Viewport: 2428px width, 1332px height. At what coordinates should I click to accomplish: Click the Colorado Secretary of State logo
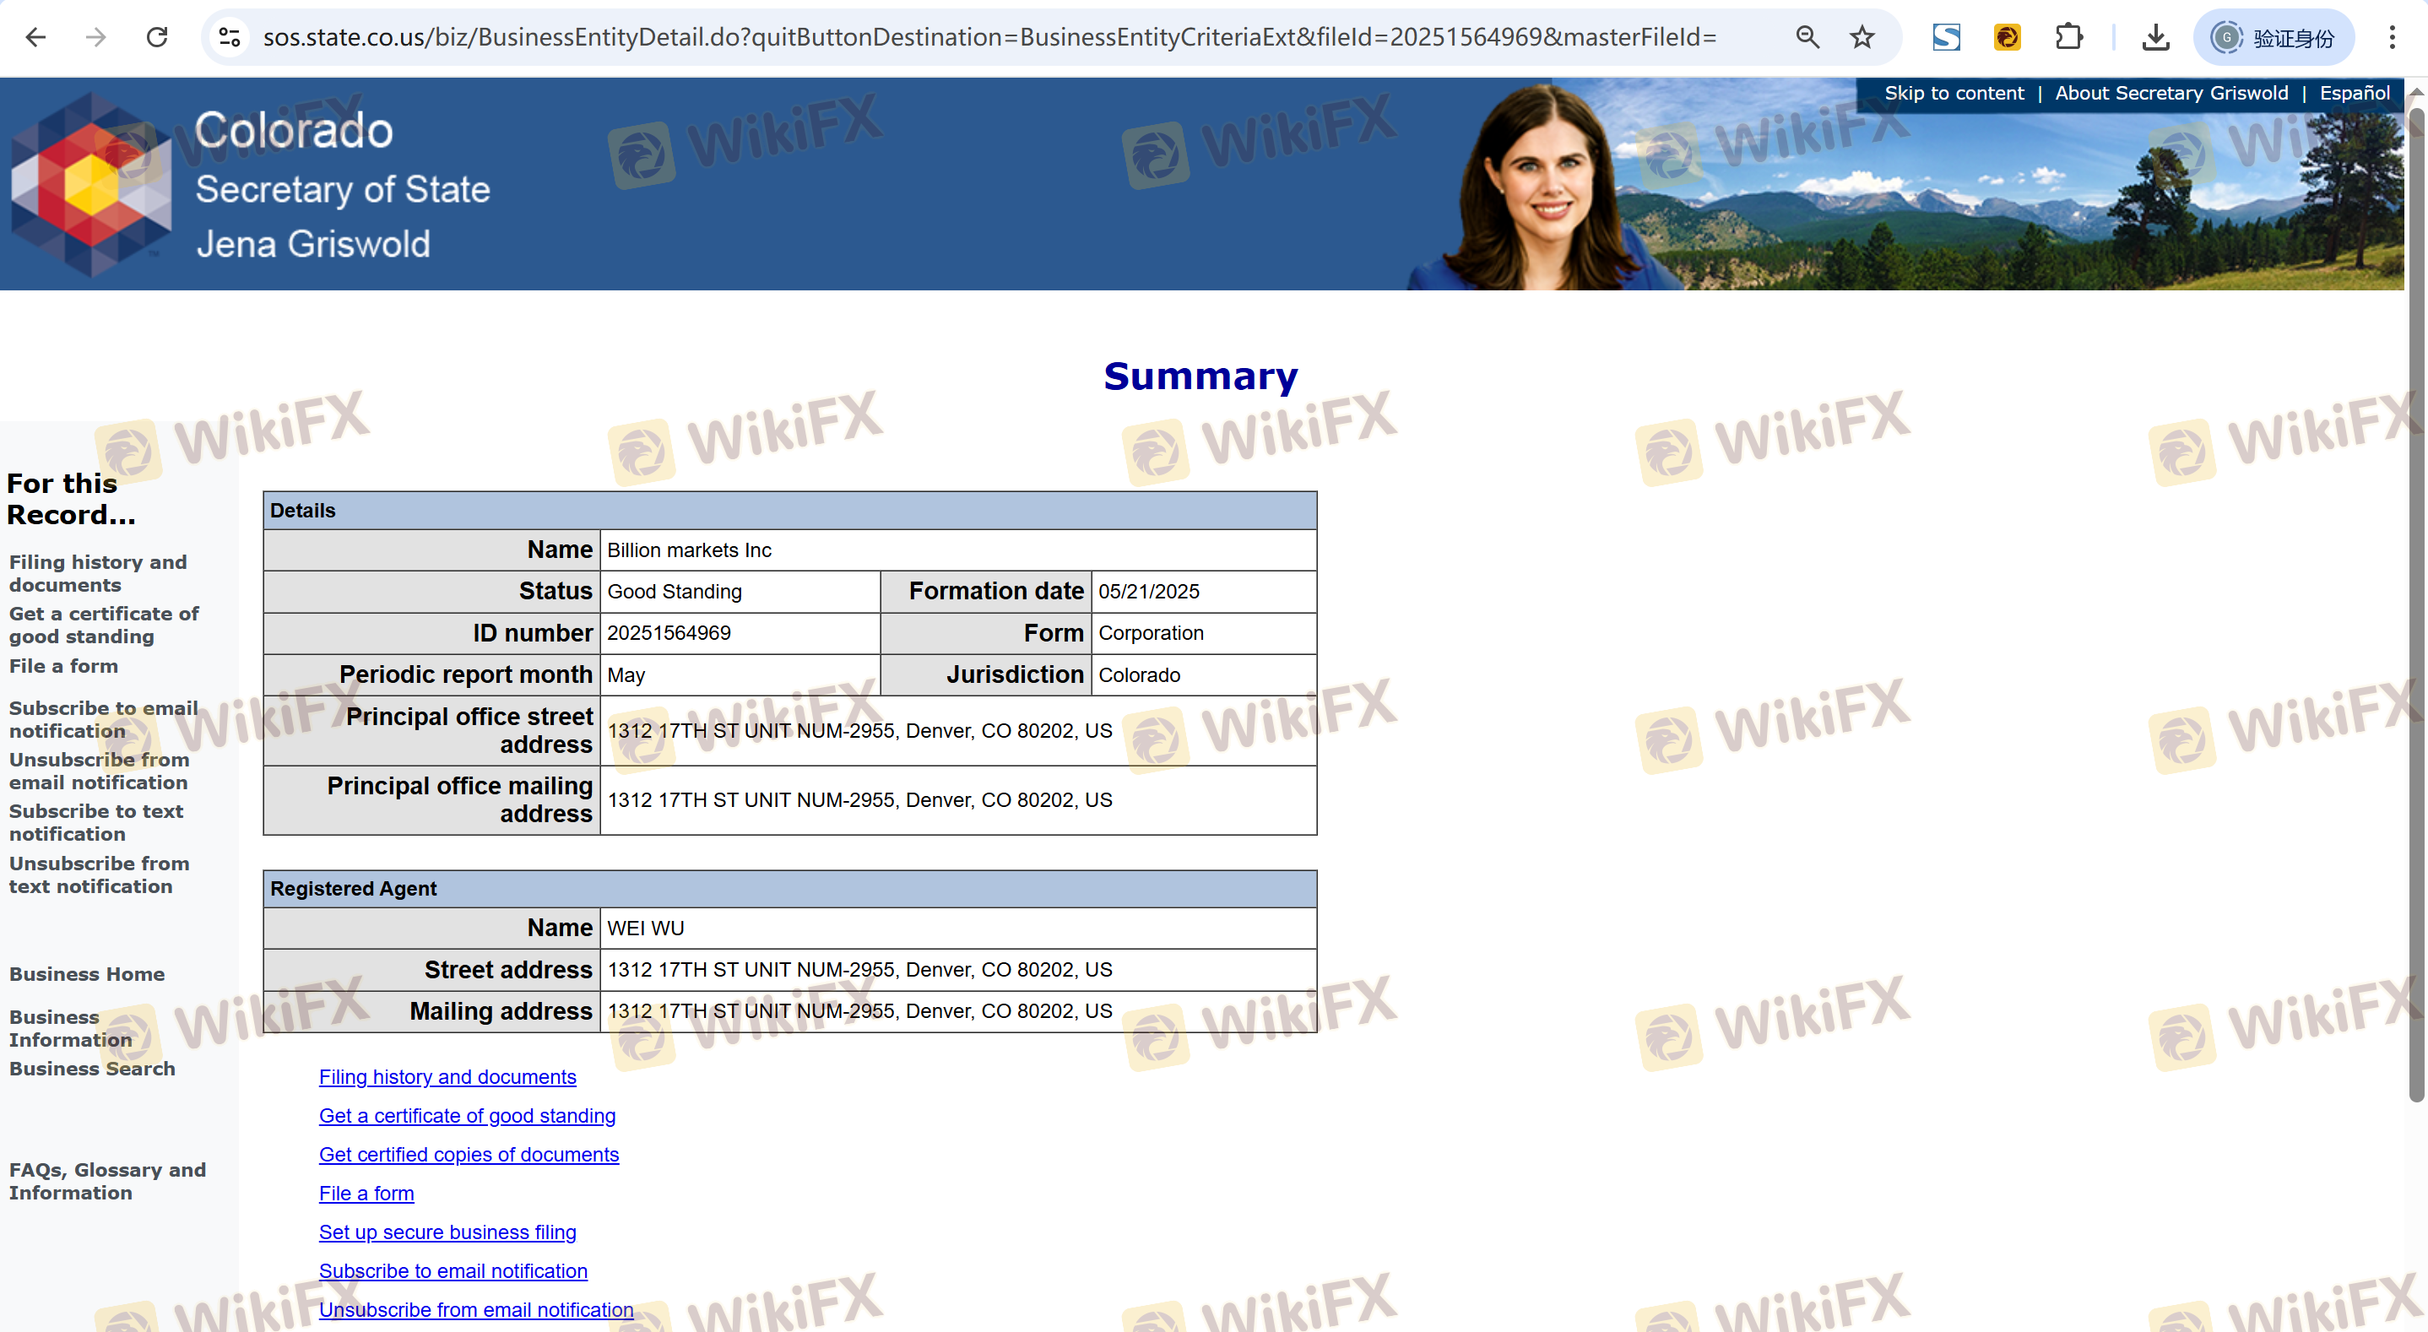click(x=91, y=184)
